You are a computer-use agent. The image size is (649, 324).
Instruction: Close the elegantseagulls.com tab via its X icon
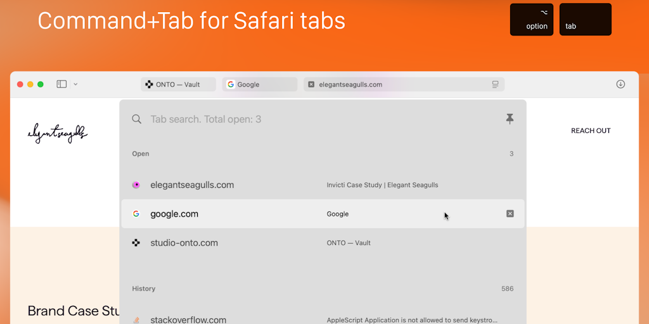pyautogui.click(x=311, y=84)
